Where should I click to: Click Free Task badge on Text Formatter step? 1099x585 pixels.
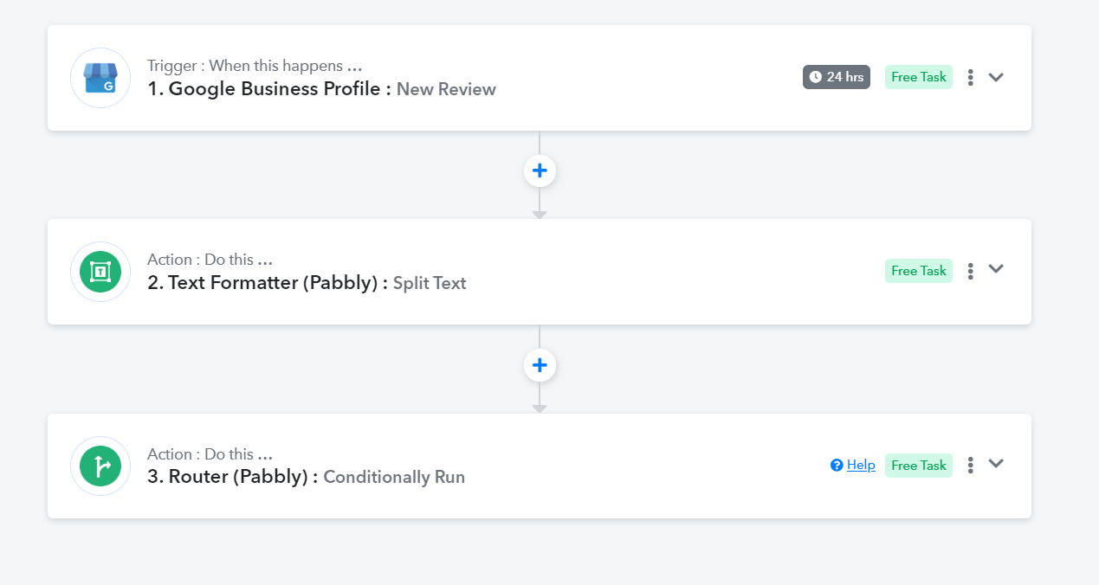[919, 271]
